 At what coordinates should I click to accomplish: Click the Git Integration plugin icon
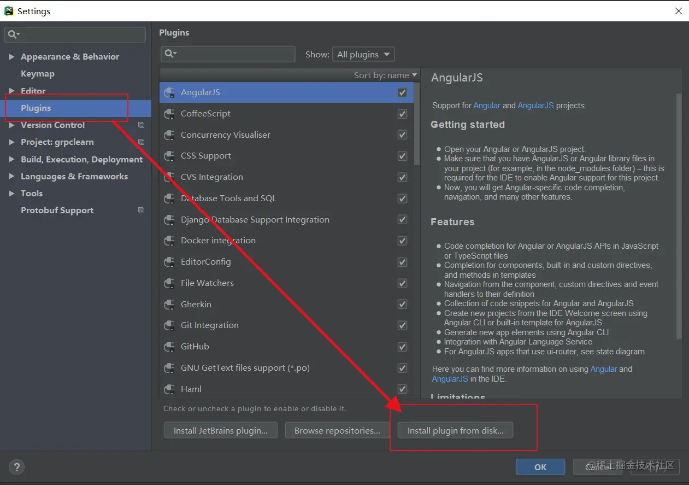pos(169,325)
